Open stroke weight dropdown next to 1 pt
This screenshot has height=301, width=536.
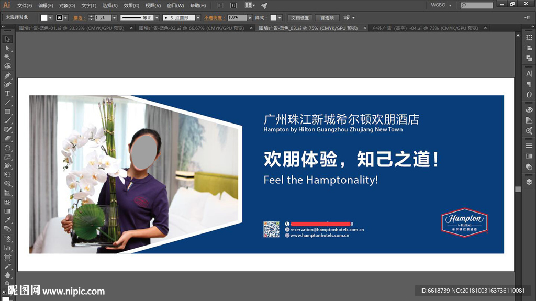click(x=114, y=18)
